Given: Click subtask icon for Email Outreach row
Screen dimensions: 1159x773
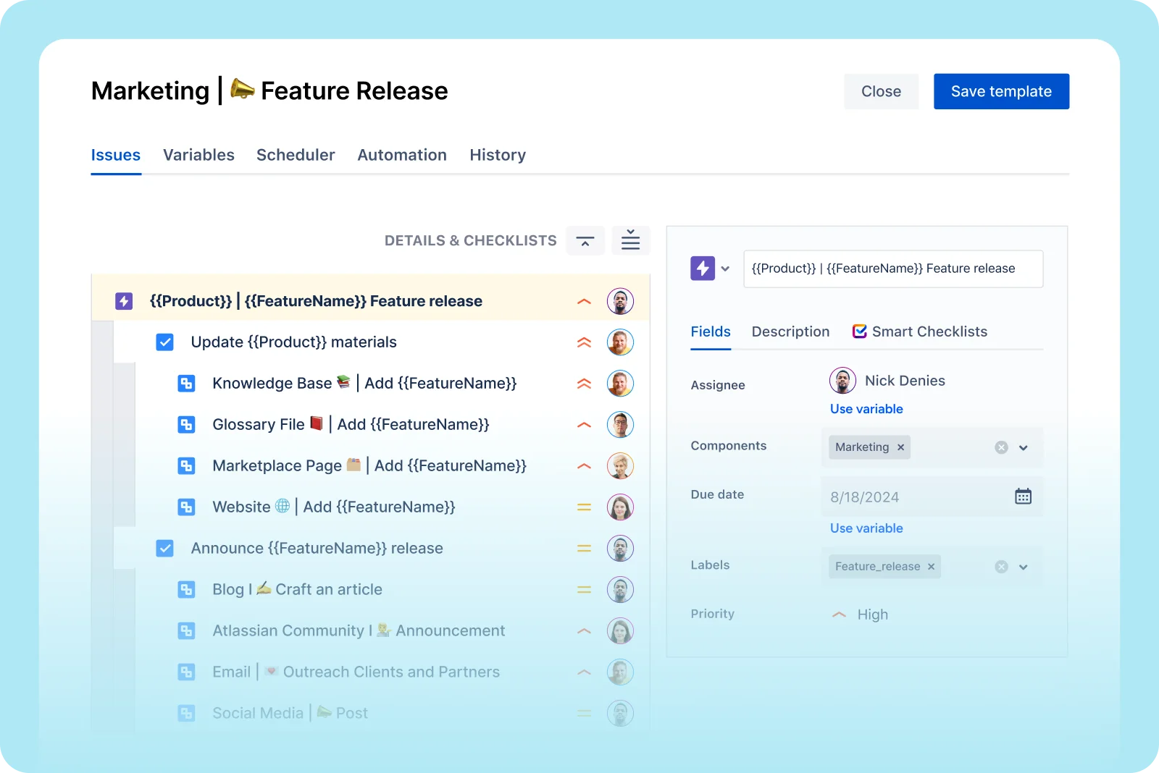Looking at the screenshot, I should (x=186, y=672).
